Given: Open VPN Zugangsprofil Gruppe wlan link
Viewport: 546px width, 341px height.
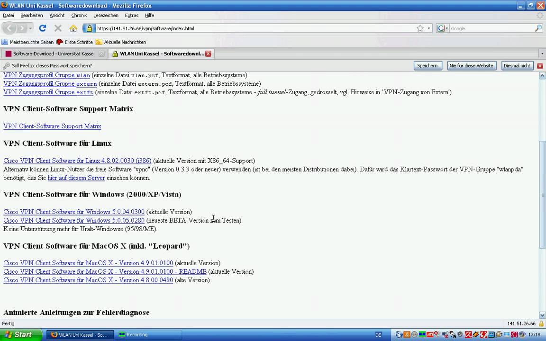Looking at the screenshot, I should pos(46,75).
